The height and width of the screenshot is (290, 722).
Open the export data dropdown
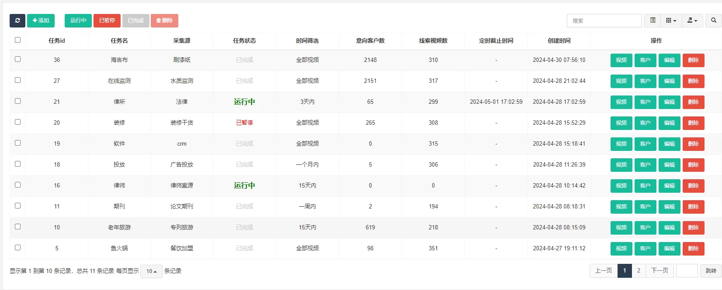tap(692, 20)
